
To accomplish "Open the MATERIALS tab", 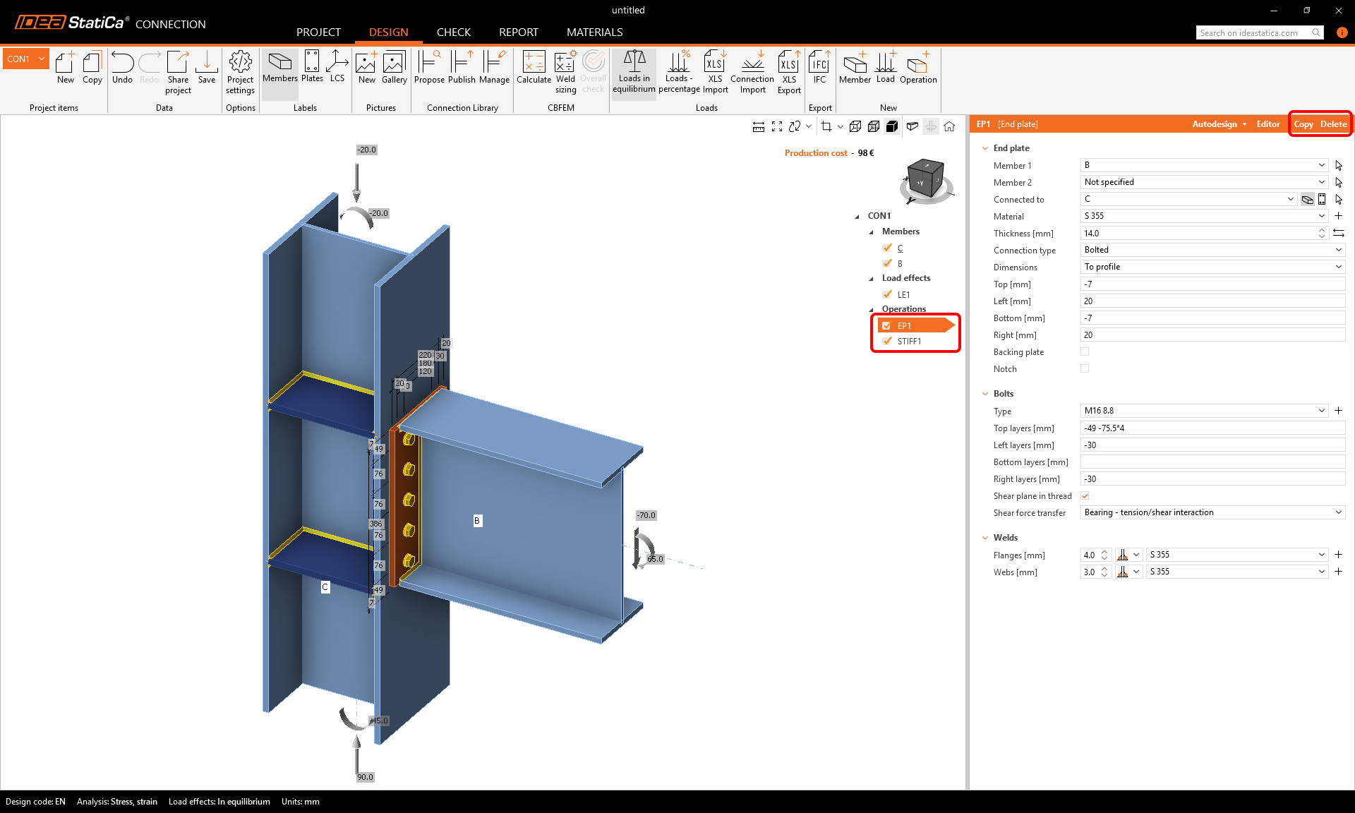I will (x=594, y=32).
